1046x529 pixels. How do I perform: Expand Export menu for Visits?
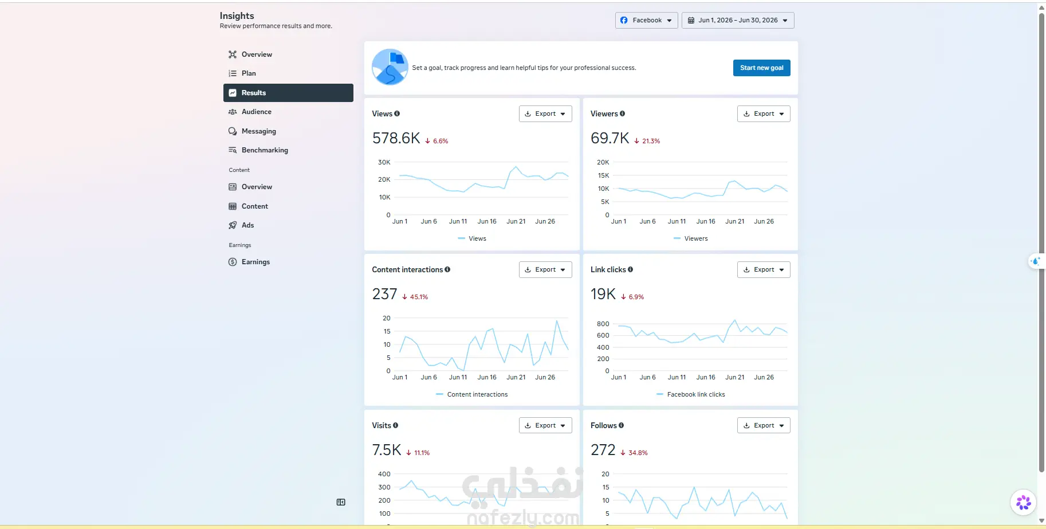545,425
